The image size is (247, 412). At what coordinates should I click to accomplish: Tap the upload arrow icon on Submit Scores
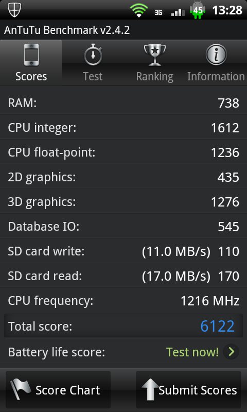coord(150,389)
